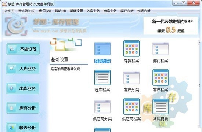Image resolution: width=202 pixels, height=132 pixels.
Task: Open the 窗口(W) menu
Action: (45, 11)
